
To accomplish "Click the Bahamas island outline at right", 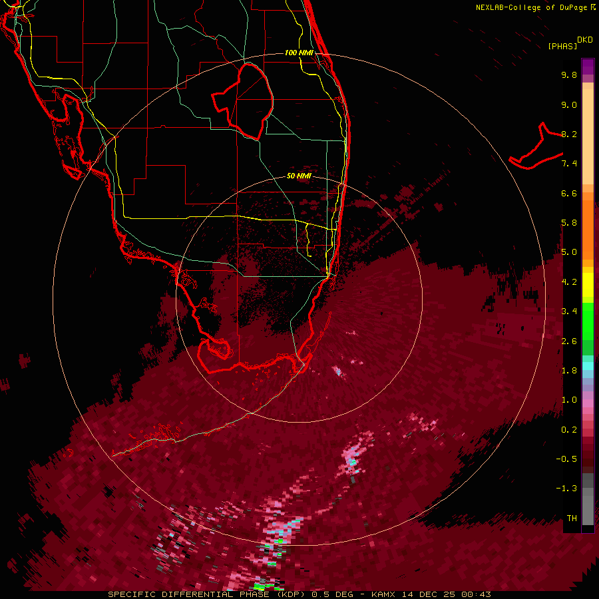I will point(536,146).
